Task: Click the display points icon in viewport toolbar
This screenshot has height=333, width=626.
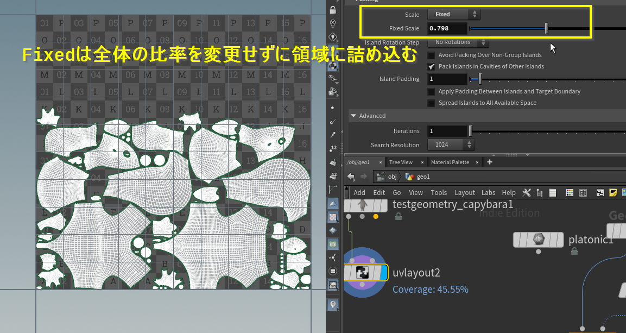Action: coord(333,108)
